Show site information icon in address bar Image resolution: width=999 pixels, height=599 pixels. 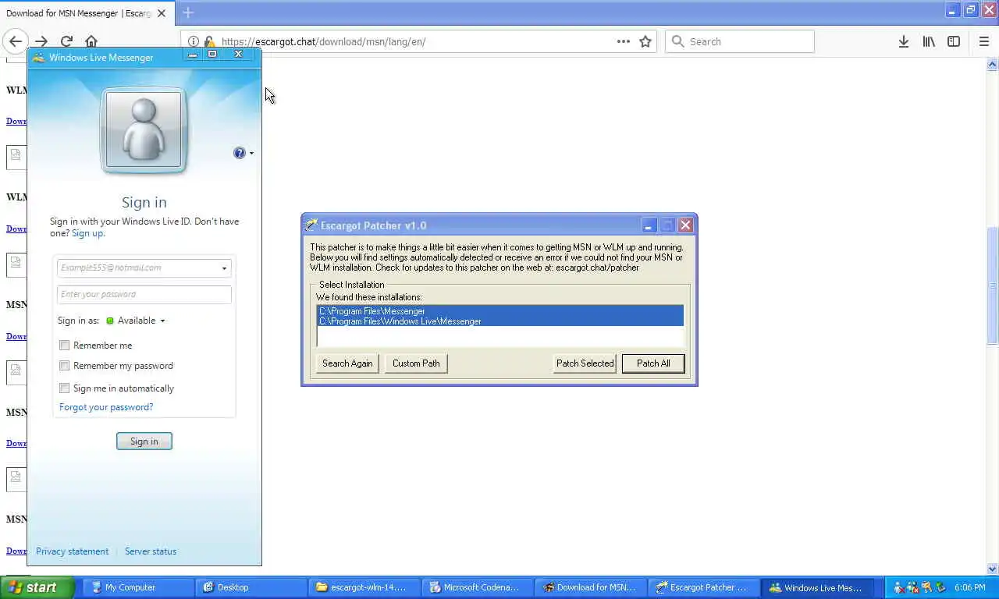point(193,41)
